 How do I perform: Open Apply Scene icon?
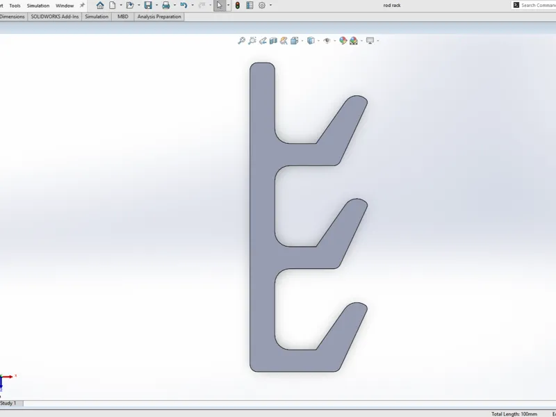pyautogui.click(x=354, y=41)
